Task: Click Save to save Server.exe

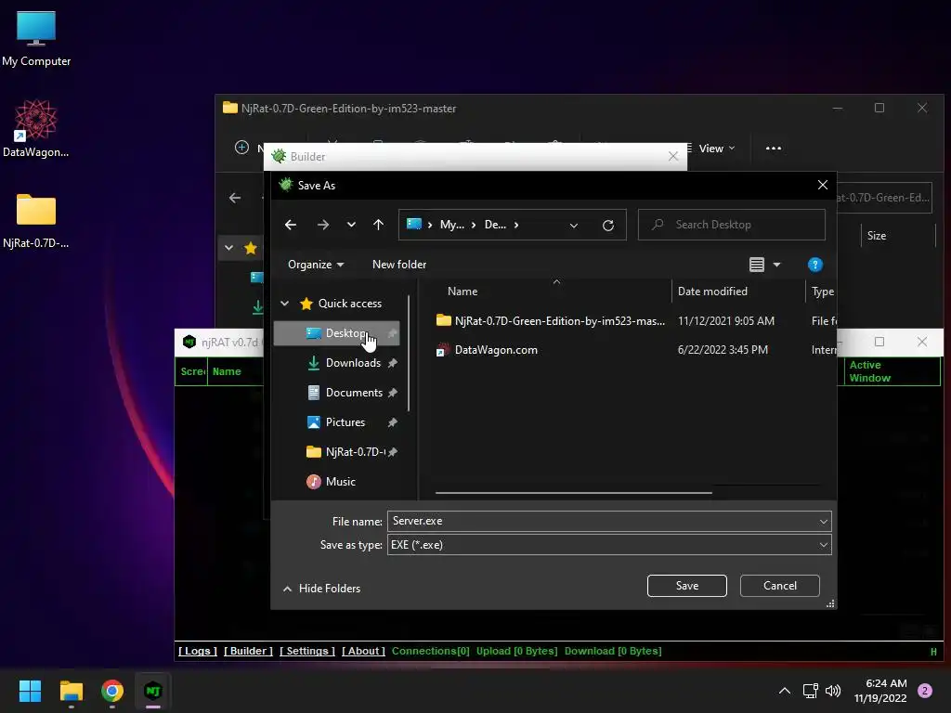Action: tap(686, 586)
